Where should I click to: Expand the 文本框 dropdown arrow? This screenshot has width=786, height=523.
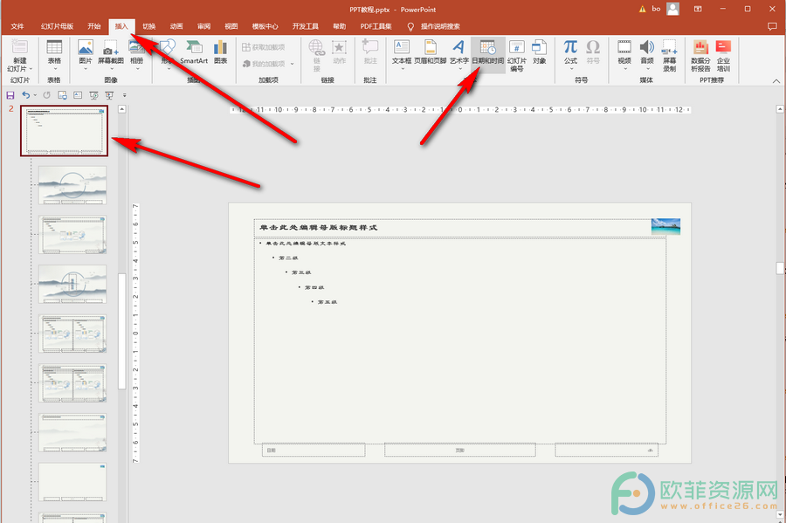(x=402, y=69)
